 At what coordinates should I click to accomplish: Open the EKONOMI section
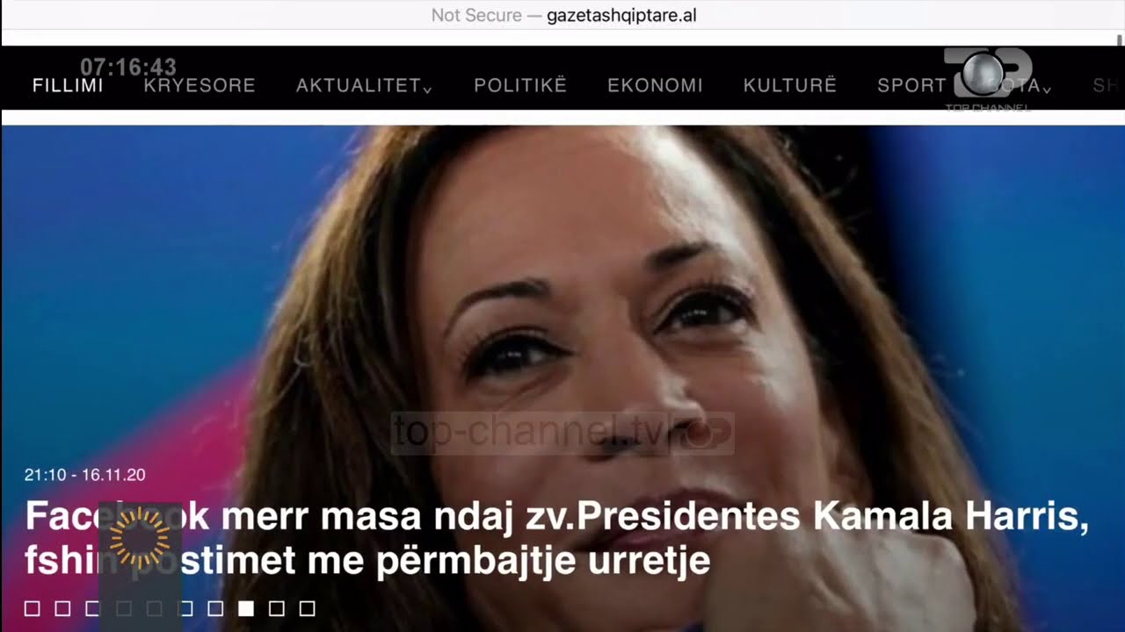[655, 85]
